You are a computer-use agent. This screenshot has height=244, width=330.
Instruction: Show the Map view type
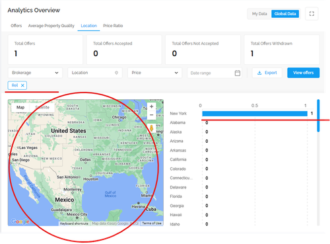pos(20,107)
